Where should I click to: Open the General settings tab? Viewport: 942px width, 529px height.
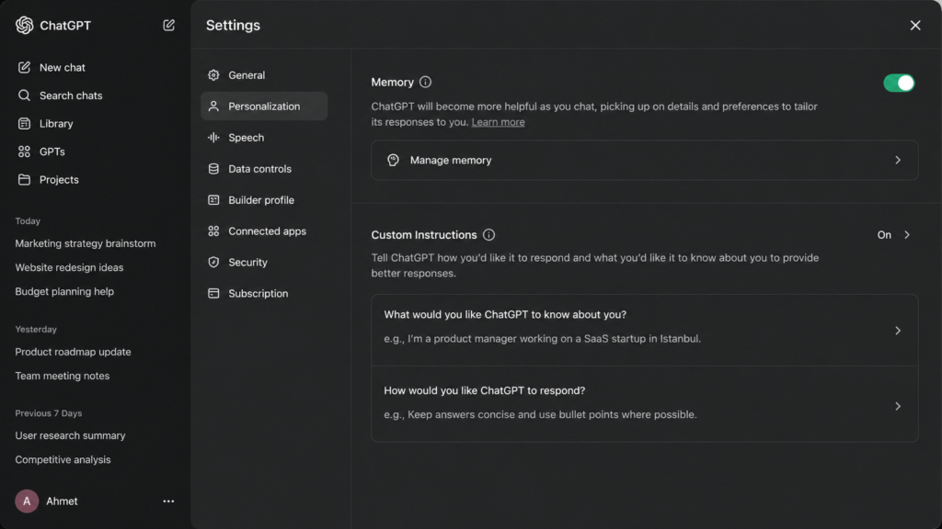(x=264, y=75)
